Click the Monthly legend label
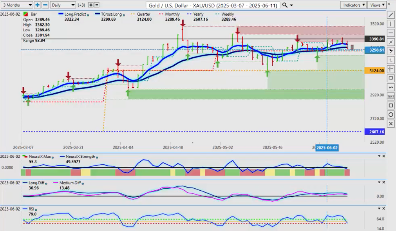This screenshot has width=396, height=231. [x=172, y=14]
